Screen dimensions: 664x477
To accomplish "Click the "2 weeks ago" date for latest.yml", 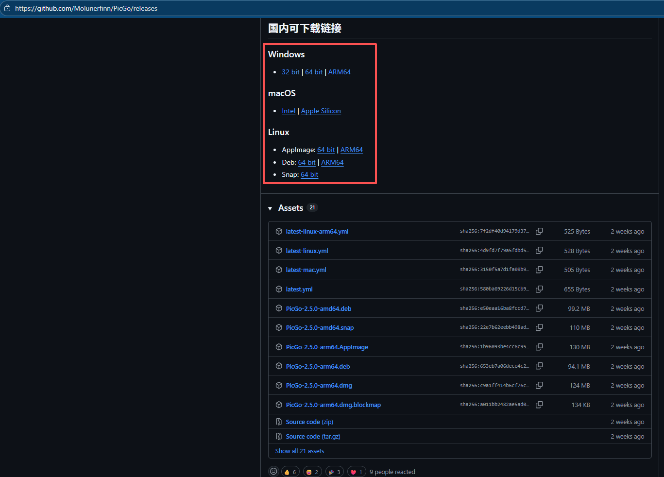I will point(628,289).
